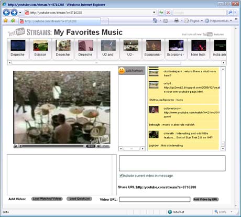Click the obstinatejack chat message thumbnail
Image resolution: width=241 pixels, height=217 pixels.
coord(154,73)
